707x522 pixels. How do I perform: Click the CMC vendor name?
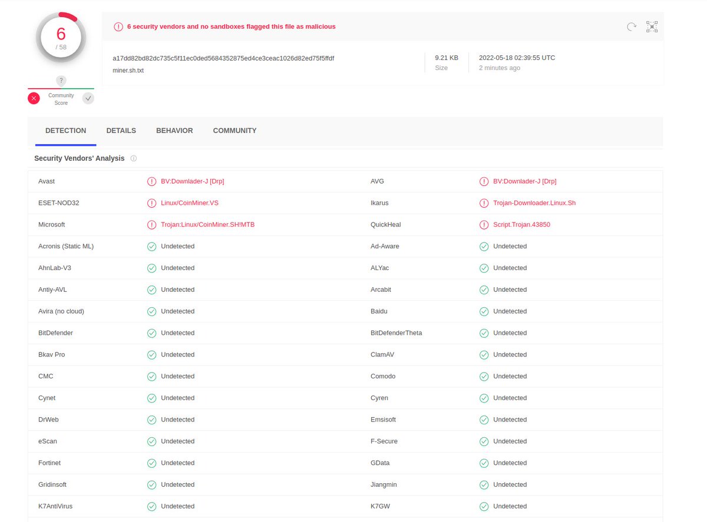click(x=46, y=376)
